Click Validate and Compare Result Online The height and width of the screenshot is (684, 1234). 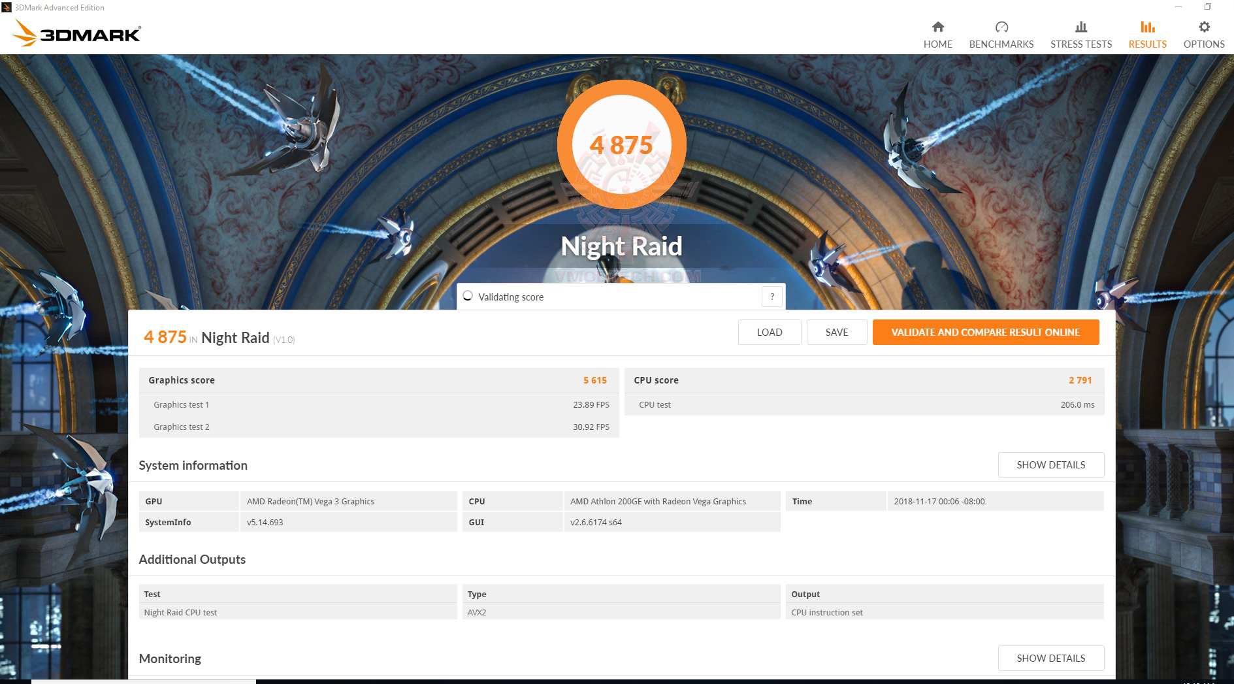pyautogui.click(x=986, y=332)
